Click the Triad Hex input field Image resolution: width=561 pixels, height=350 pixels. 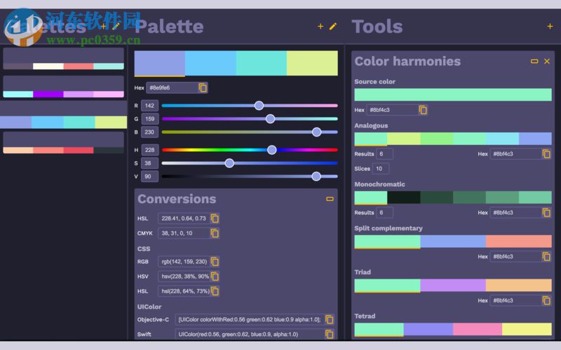tap(516, 301)
